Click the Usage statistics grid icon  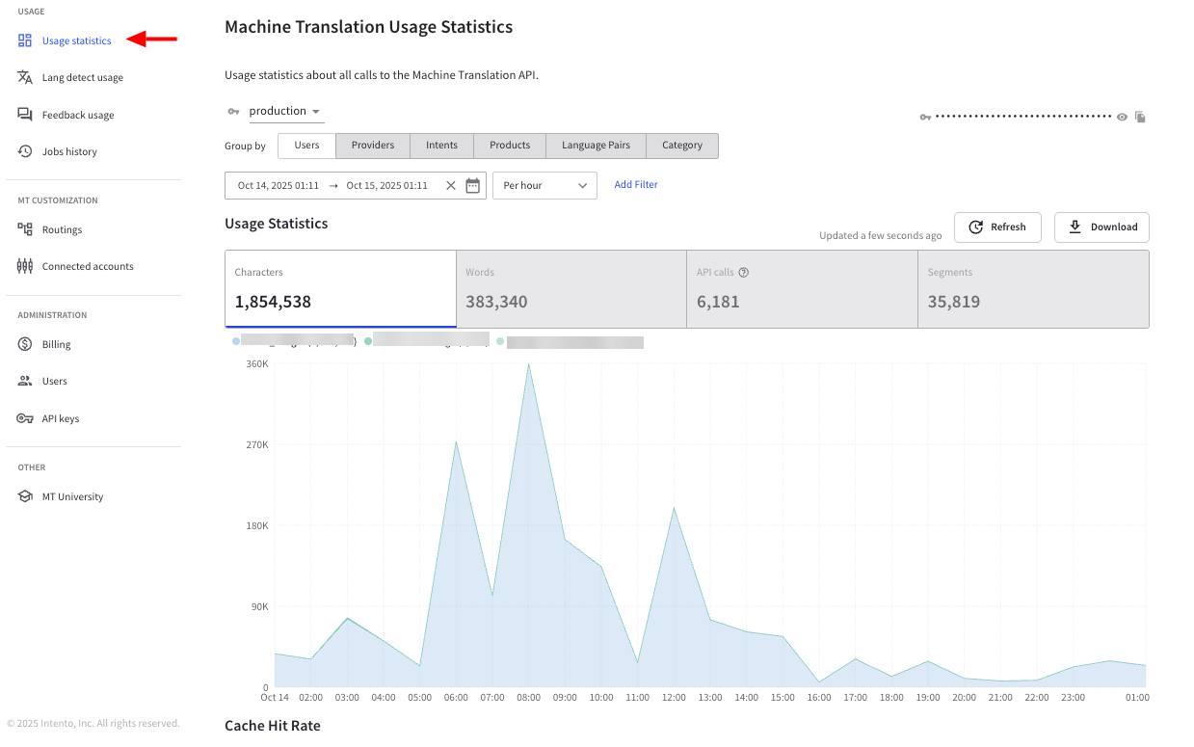pos(25,40)
